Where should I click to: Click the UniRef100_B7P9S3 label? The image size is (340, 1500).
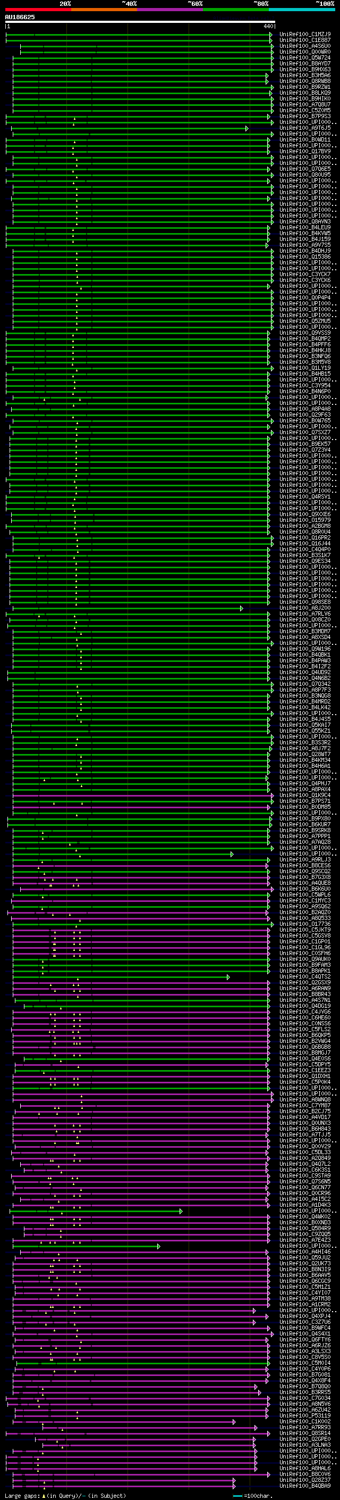[305, 117]
